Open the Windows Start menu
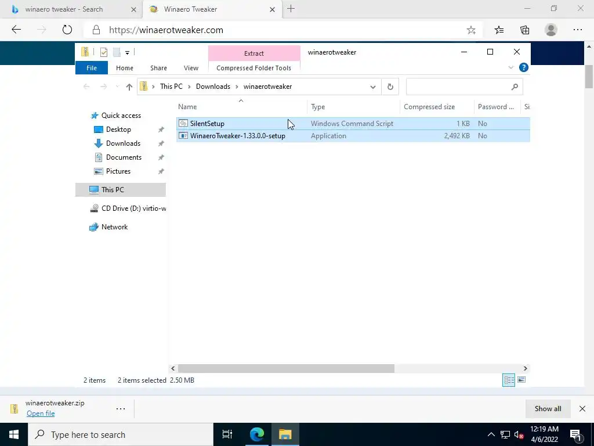 click(x=14, y=434)
